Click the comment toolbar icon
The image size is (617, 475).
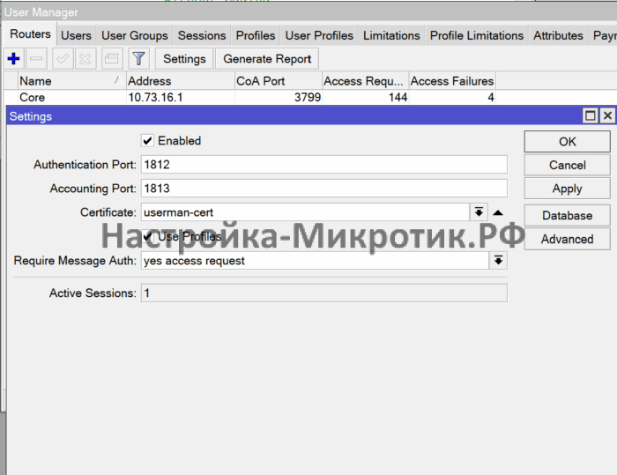[112, 59]
